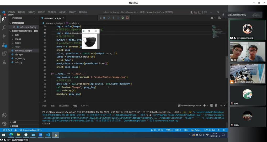Open the Selection (选择) menu

pyautogui.click(x=31, y=12)
